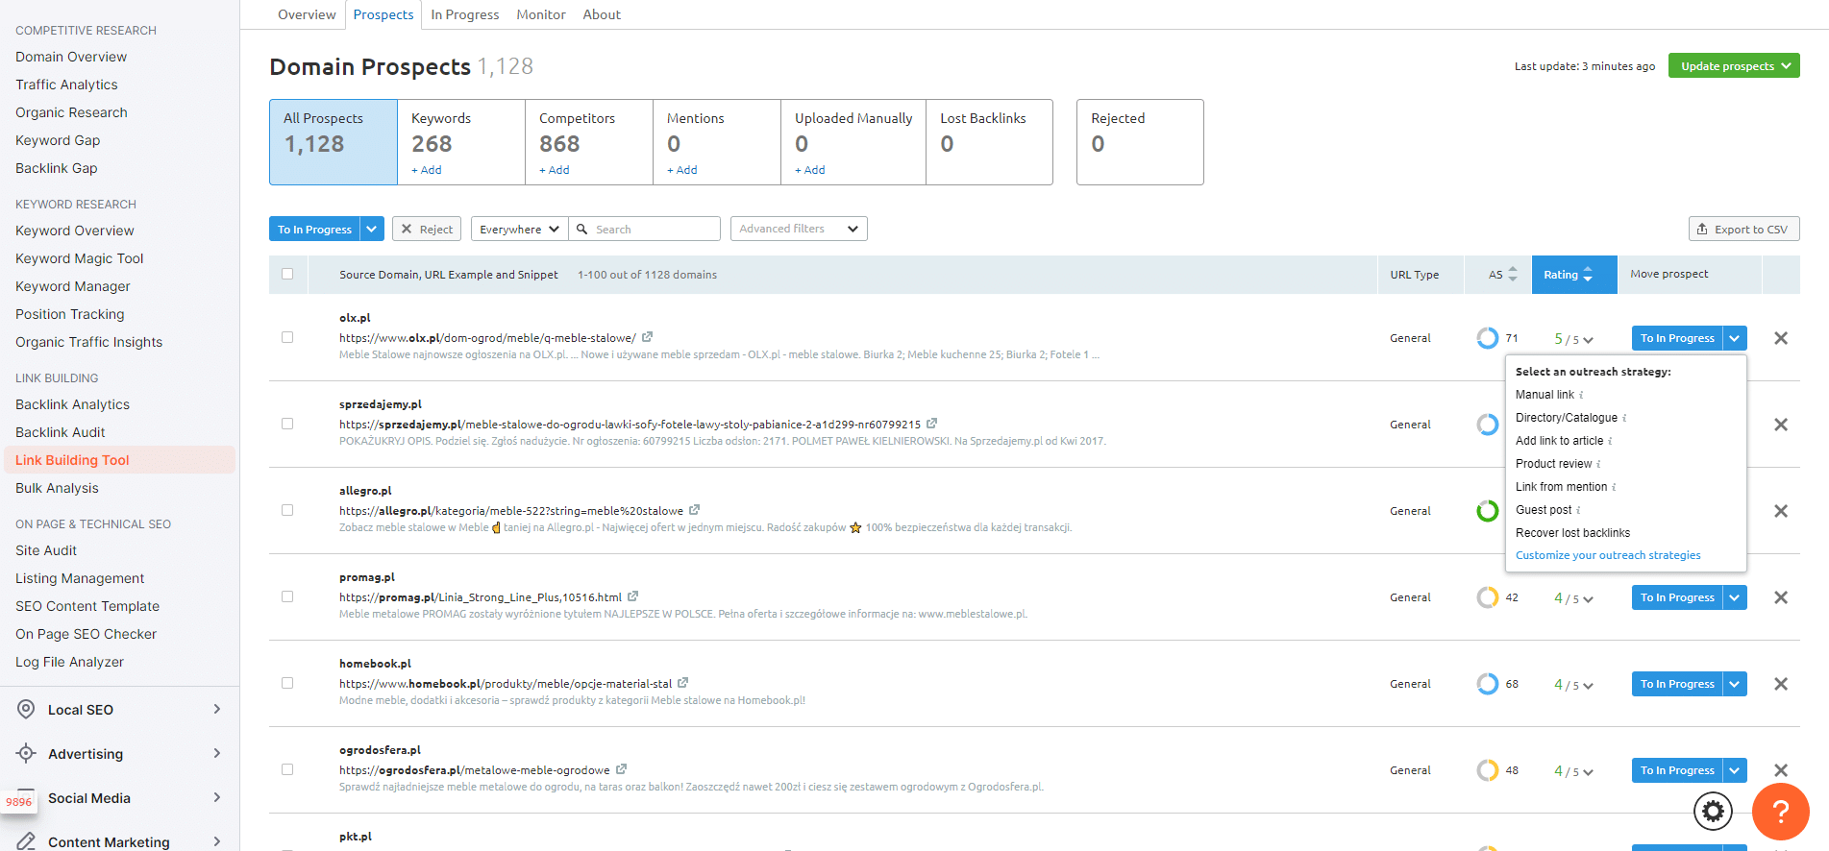Click the Content Marketing pencil icon
The image size is (1829, 851).
click(x=27, y=841)
